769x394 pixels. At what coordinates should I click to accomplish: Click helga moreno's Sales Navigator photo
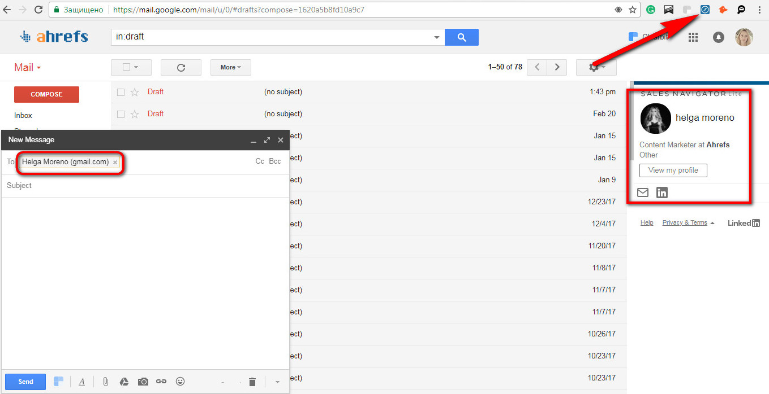(x=655, y=119)
